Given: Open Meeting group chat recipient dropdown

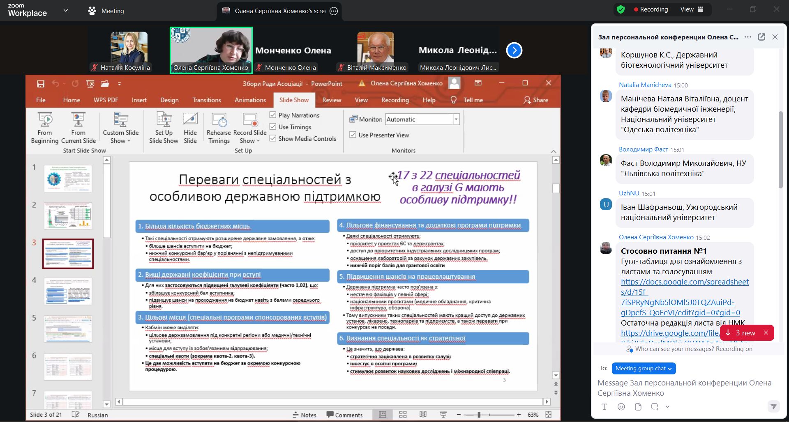Looking at the screenshot, I should coord(643,368).
